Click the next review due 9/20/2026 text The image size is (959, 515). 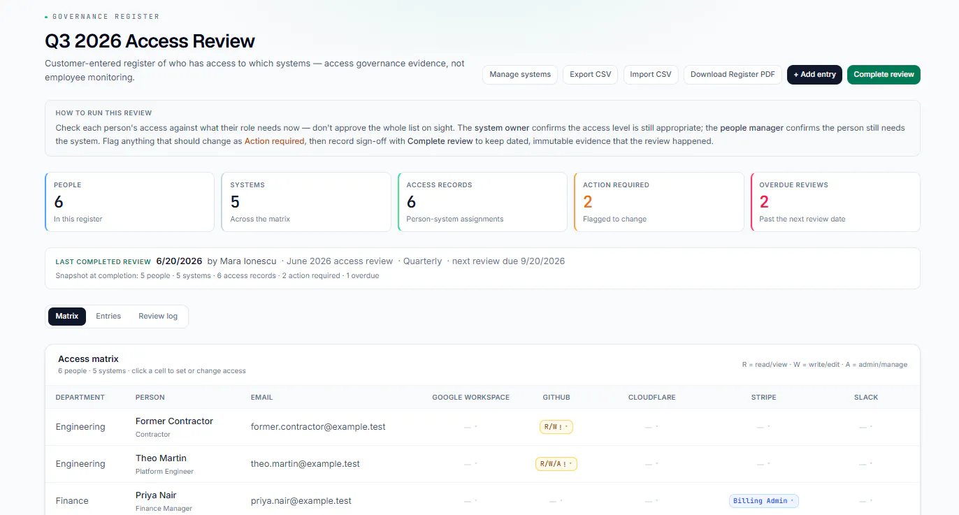pos(508,261)
